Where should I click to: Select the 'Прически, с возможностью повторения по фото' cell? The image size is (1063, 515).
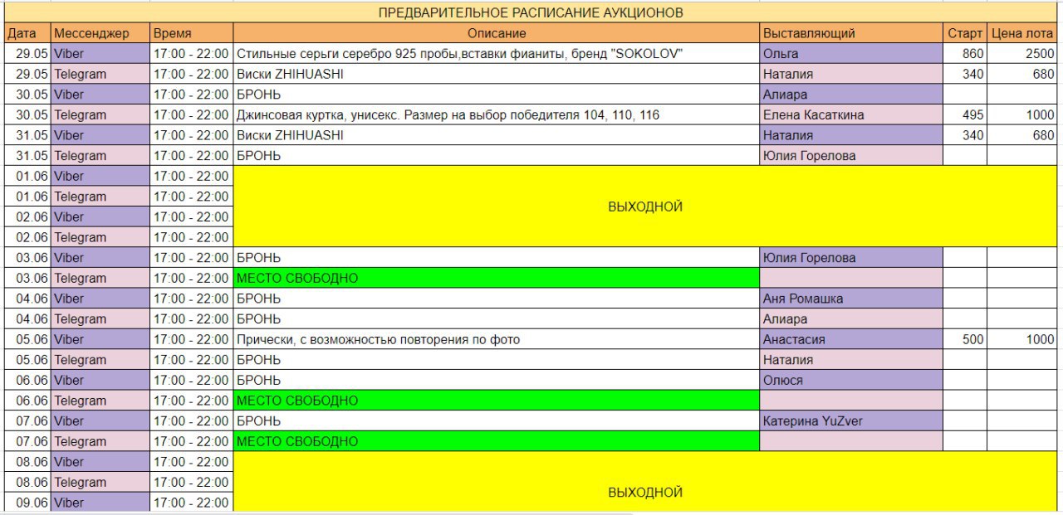pyautogui.click(x=497, y=339)
